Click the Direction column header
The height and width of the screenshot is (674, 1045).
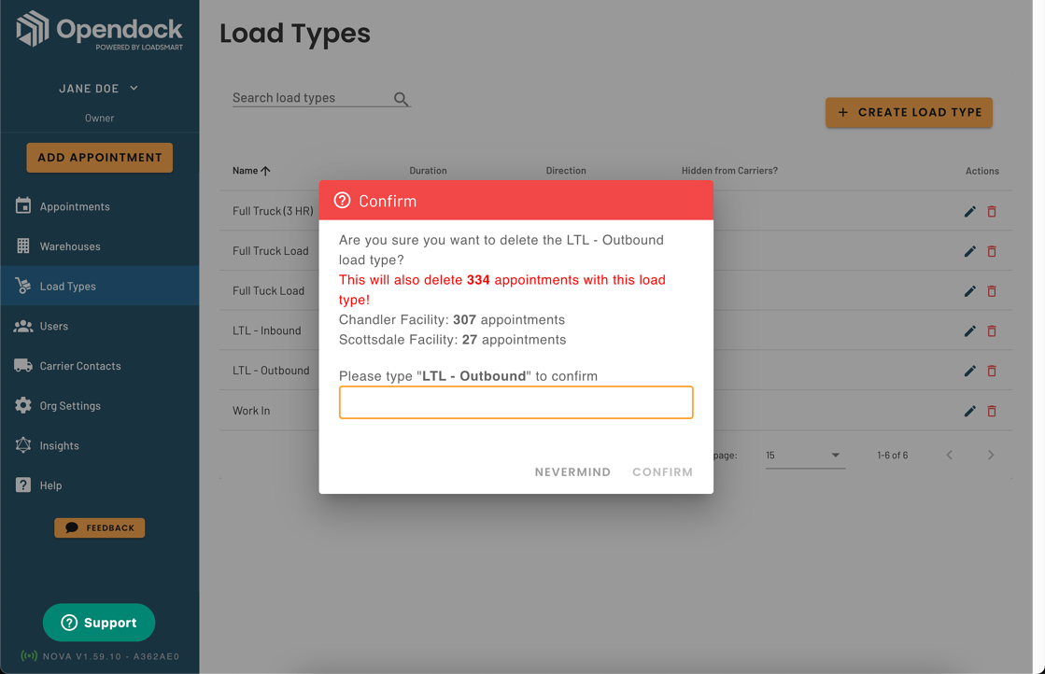coord(566,171)
